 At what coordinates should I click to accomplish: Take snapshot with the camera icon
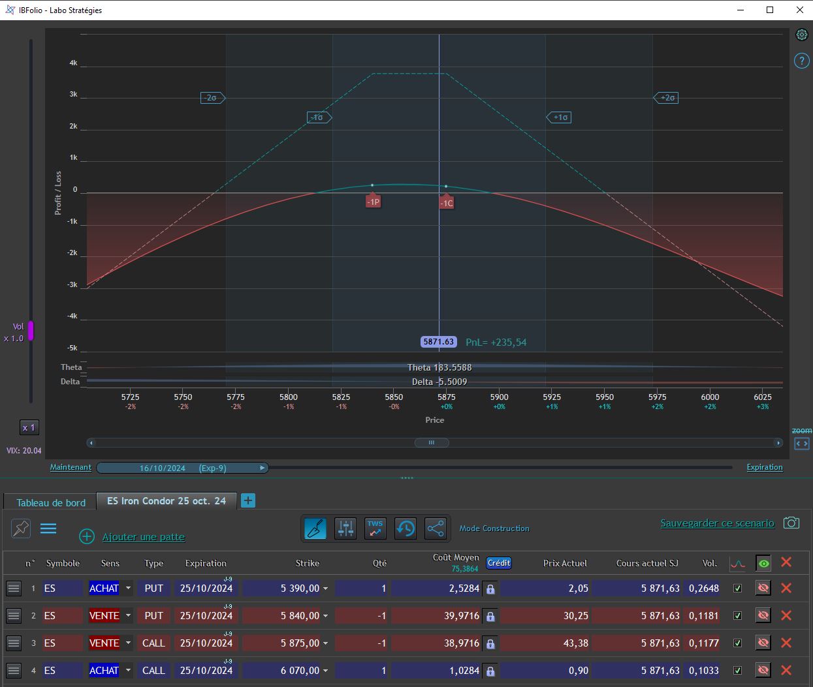791,523
